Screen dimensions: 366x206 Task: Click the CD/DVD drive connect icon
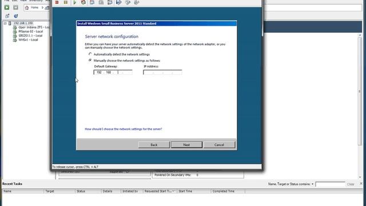click(128, 2)
